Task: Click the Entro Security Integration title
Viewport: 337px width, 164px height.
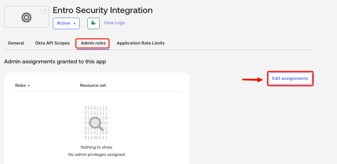Action: click(x=103, y=10)
